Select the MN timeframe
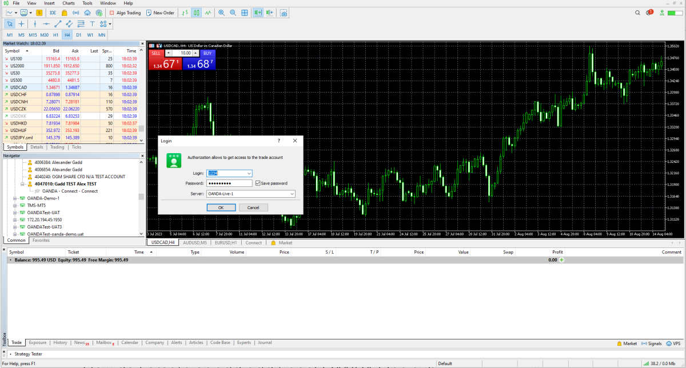This screenshot has height=368, width=686. [102, 35]
